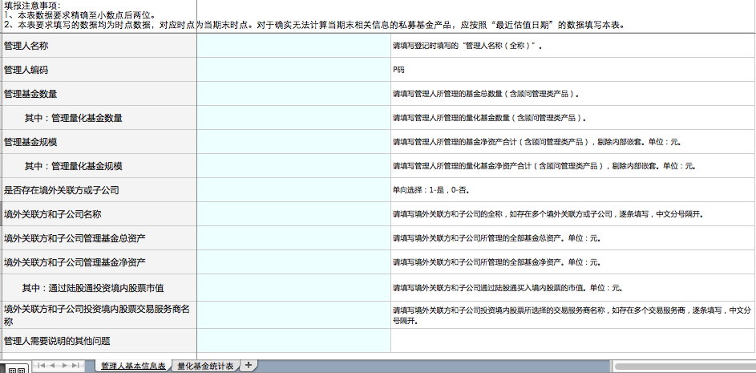Click the description cell containing P码
The image size is (756, 373).
572,70
